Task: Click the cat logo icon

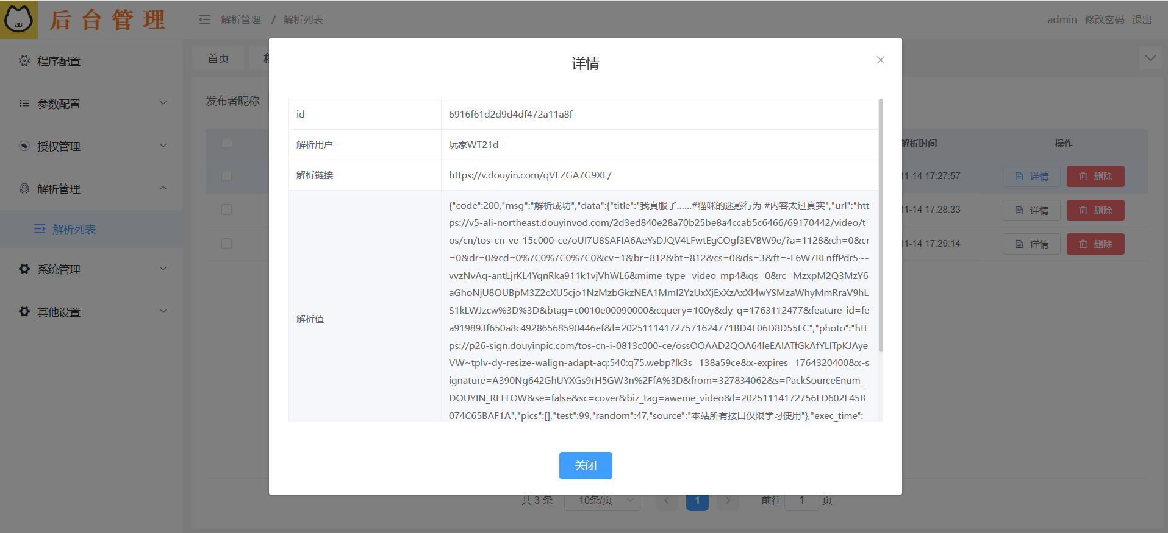Action: (18, 19)
